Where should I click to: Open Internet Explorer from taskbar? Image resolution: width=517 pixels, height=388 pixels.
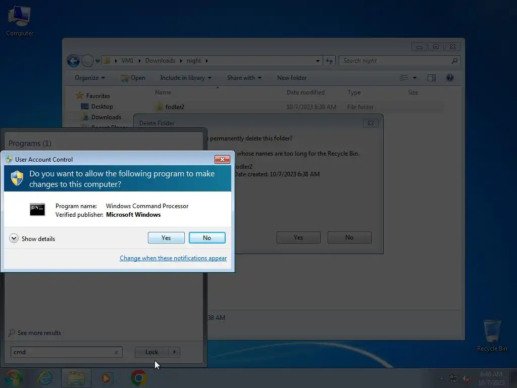tap(45, 378)
